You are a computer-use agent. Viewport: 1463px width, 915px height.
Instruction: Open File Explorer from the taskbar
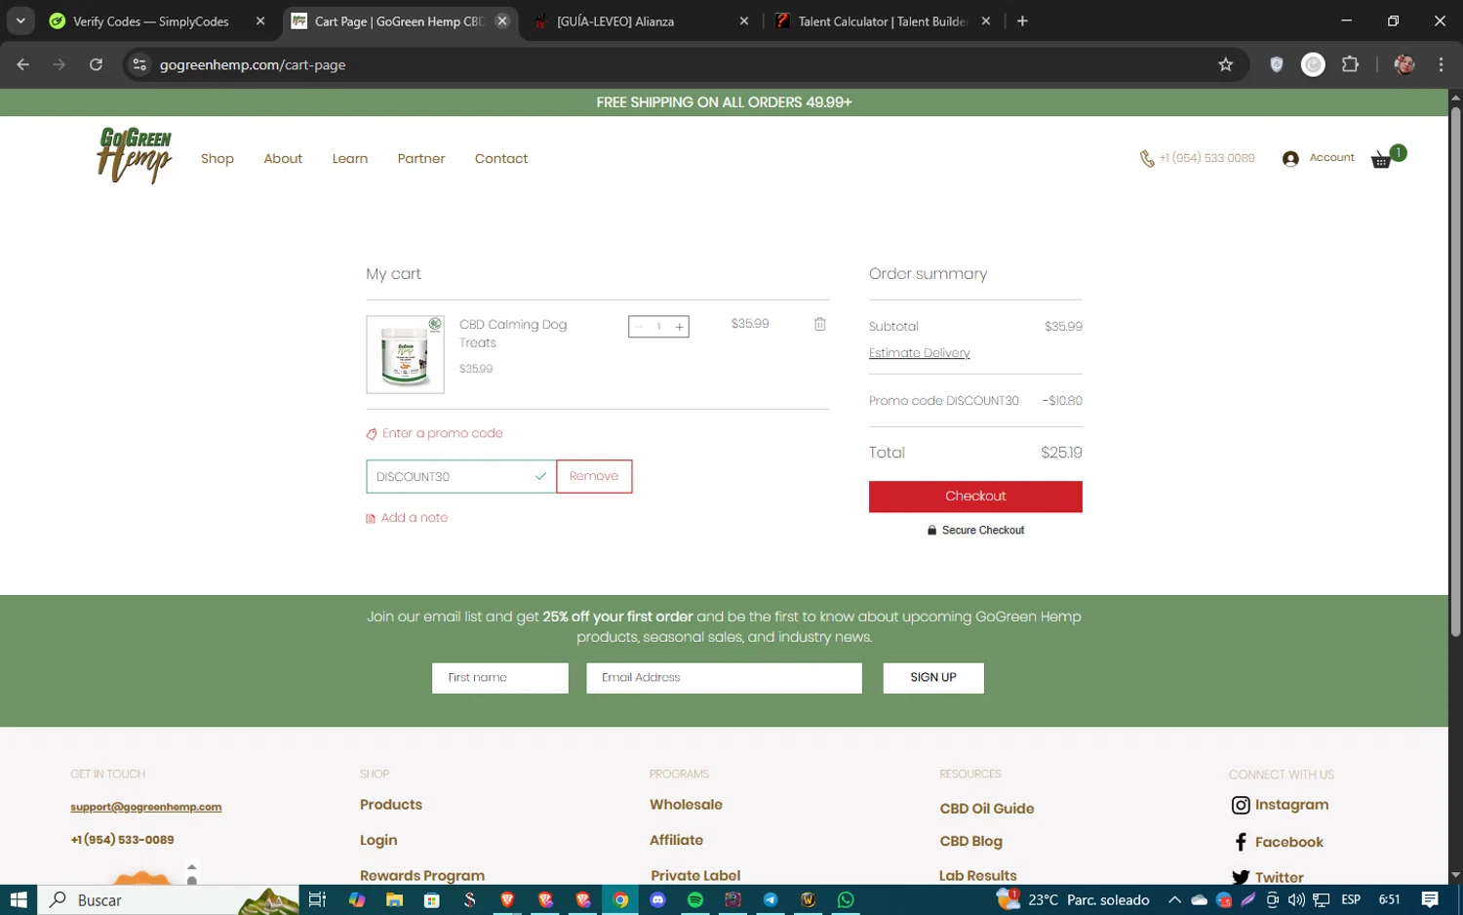(x=394, y=899)
